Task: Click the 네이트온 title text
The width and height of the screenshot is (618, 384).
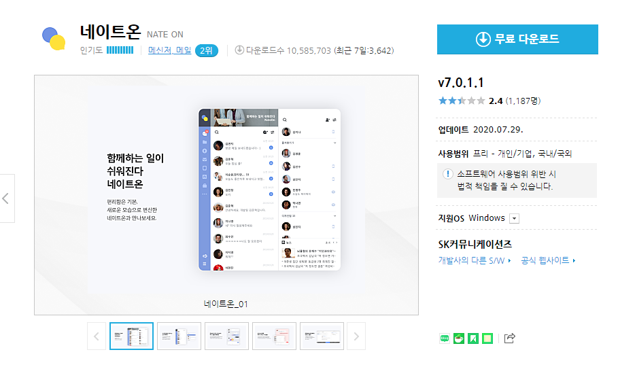Action: 110,31
